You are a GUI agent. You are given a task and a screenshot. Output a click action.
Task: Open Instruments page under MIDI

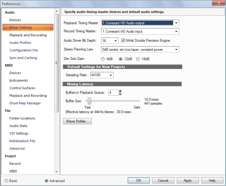[19, 81]
